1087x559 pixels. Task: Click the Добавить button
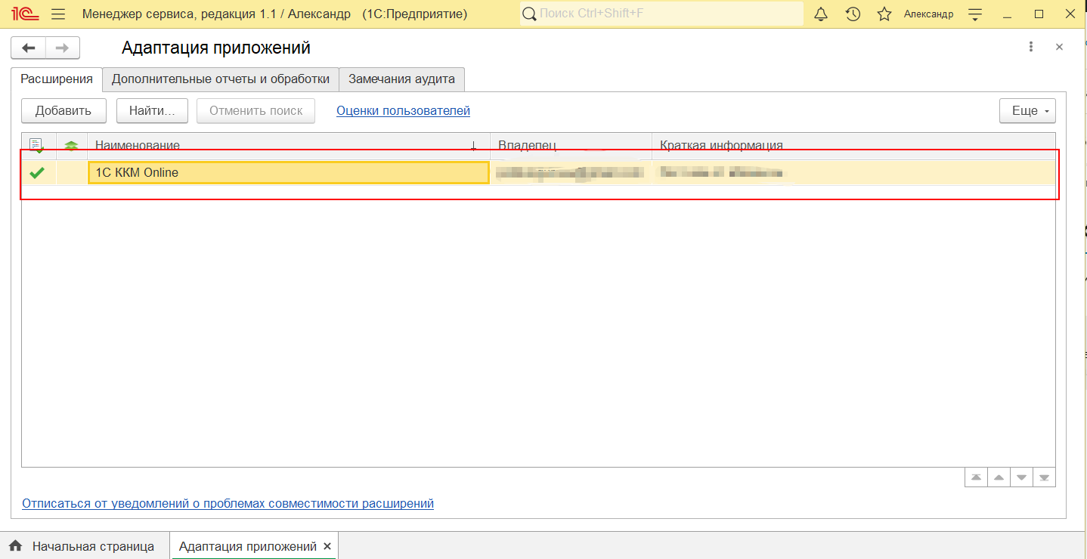(63, 111)
